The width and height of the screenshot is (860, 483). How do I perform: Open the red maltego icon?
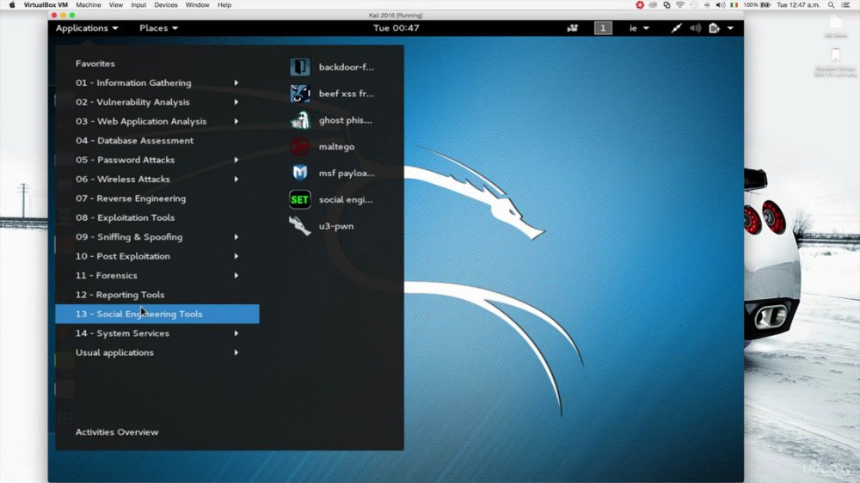[x=299, y=146]
